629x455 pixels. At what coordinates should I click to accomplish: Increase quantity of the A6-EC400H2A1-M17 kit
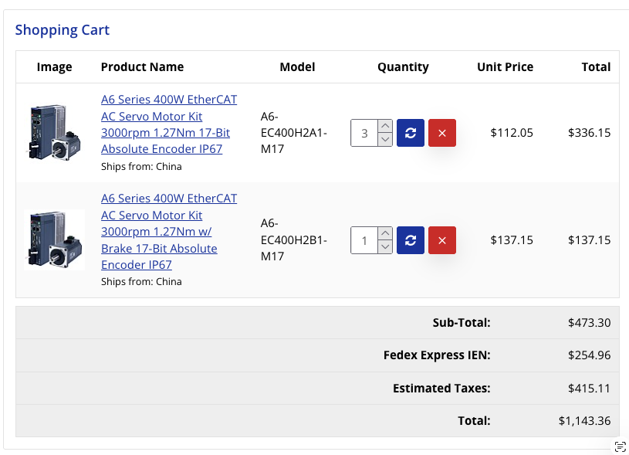(385, 127)
